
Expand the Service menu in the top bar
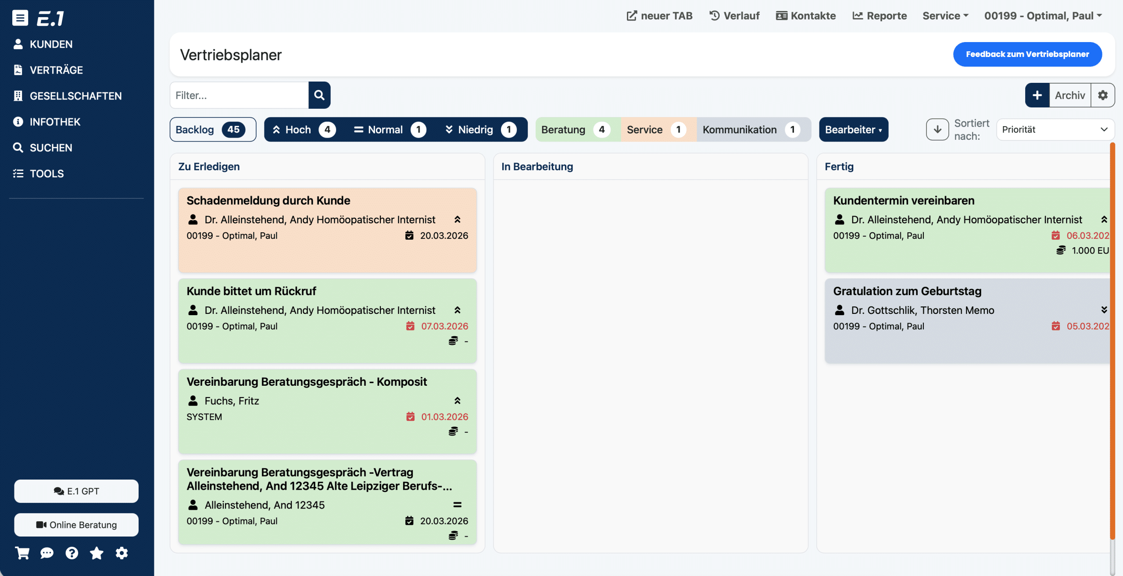tap(945, 16)
